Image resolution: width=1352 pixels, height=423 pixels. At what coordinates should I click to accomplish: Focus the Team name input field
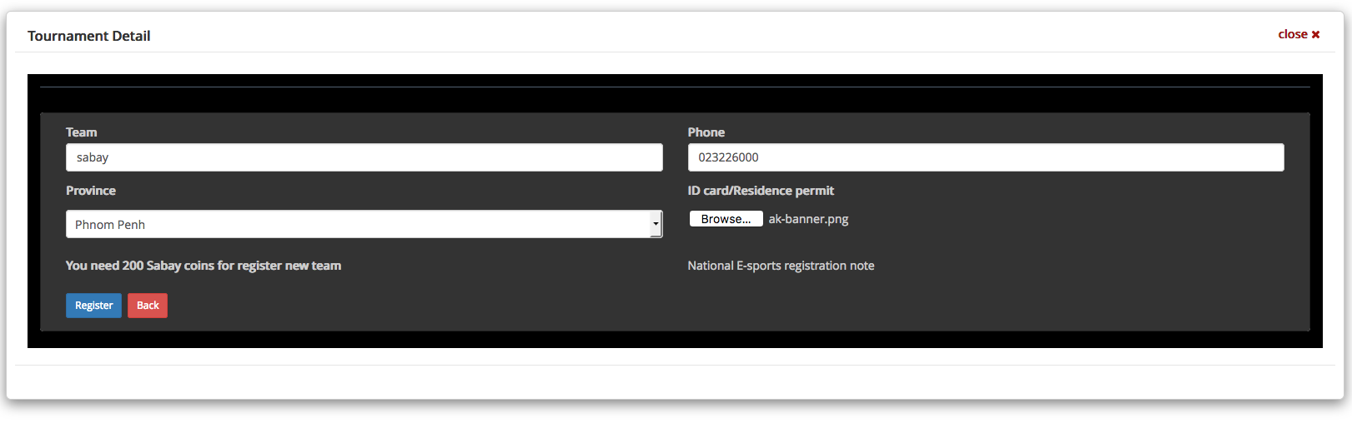click(x=364, y=157)
